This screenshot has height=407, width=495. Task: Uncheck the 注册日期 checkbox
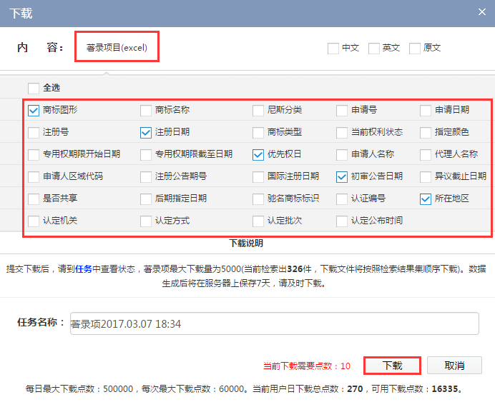146,132
